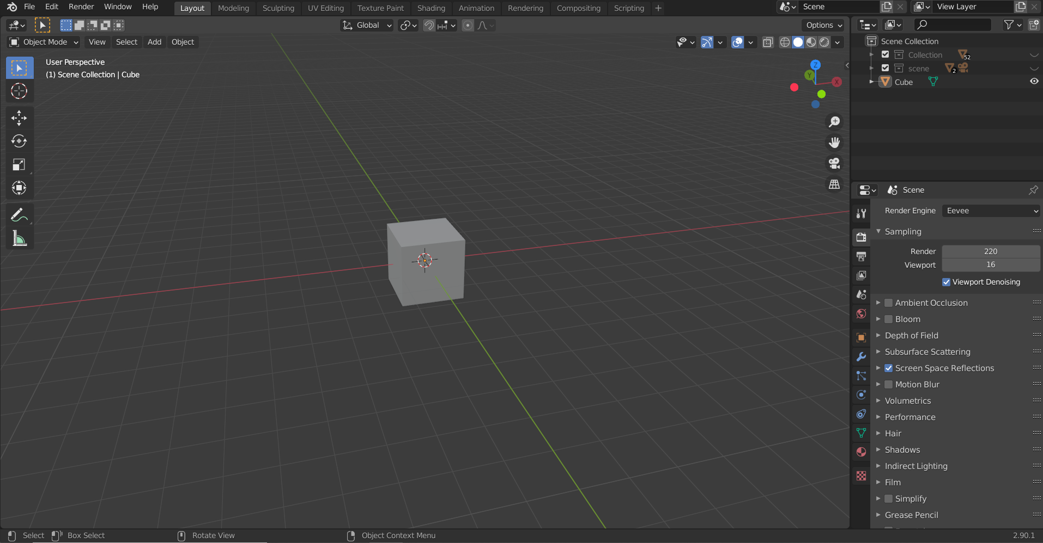Open the Scene properties tab
This screenshot has width=1043, height=543.
(861, 294)
